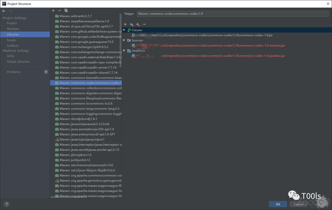Click the attach files plus icon above Classes
This screenshot has width=332, height=210.
tap(125, 24)
